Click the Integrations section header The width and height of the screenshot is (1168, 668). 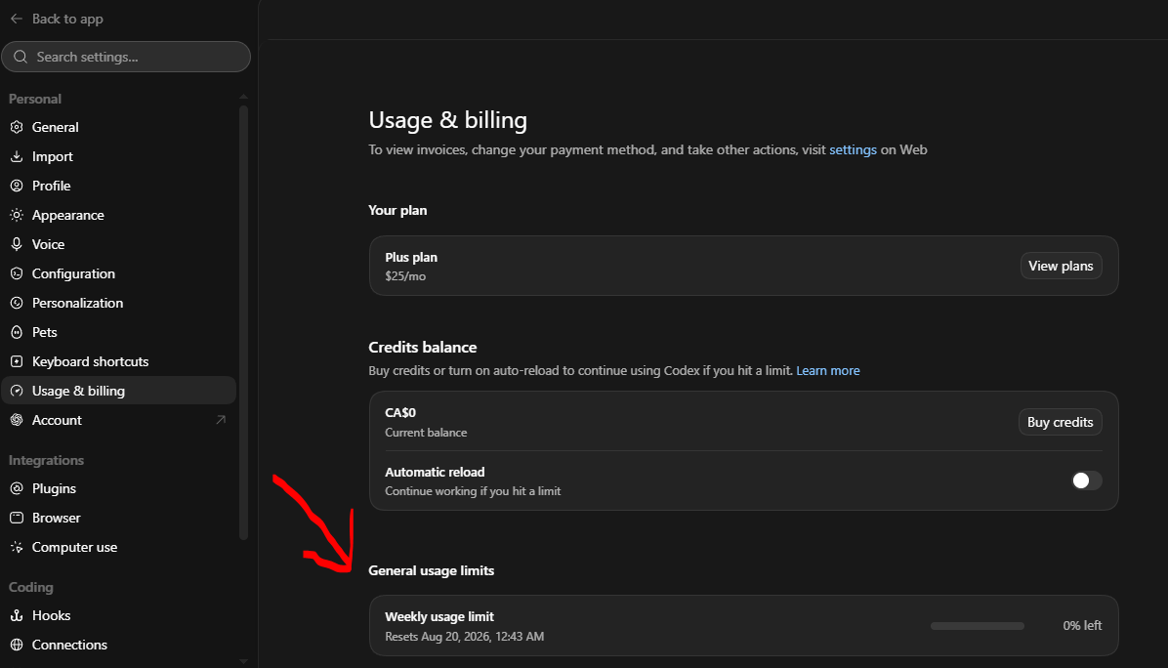[x=46, y=460]
